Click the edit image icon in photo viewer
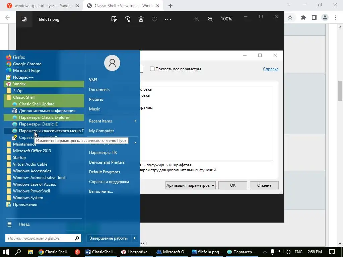 click(x=114, y=19)
